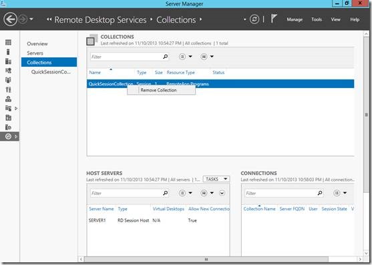This screenshot has height=265, width=372.
Task: Click the Collections filter search magnifier
Action: 166,57
